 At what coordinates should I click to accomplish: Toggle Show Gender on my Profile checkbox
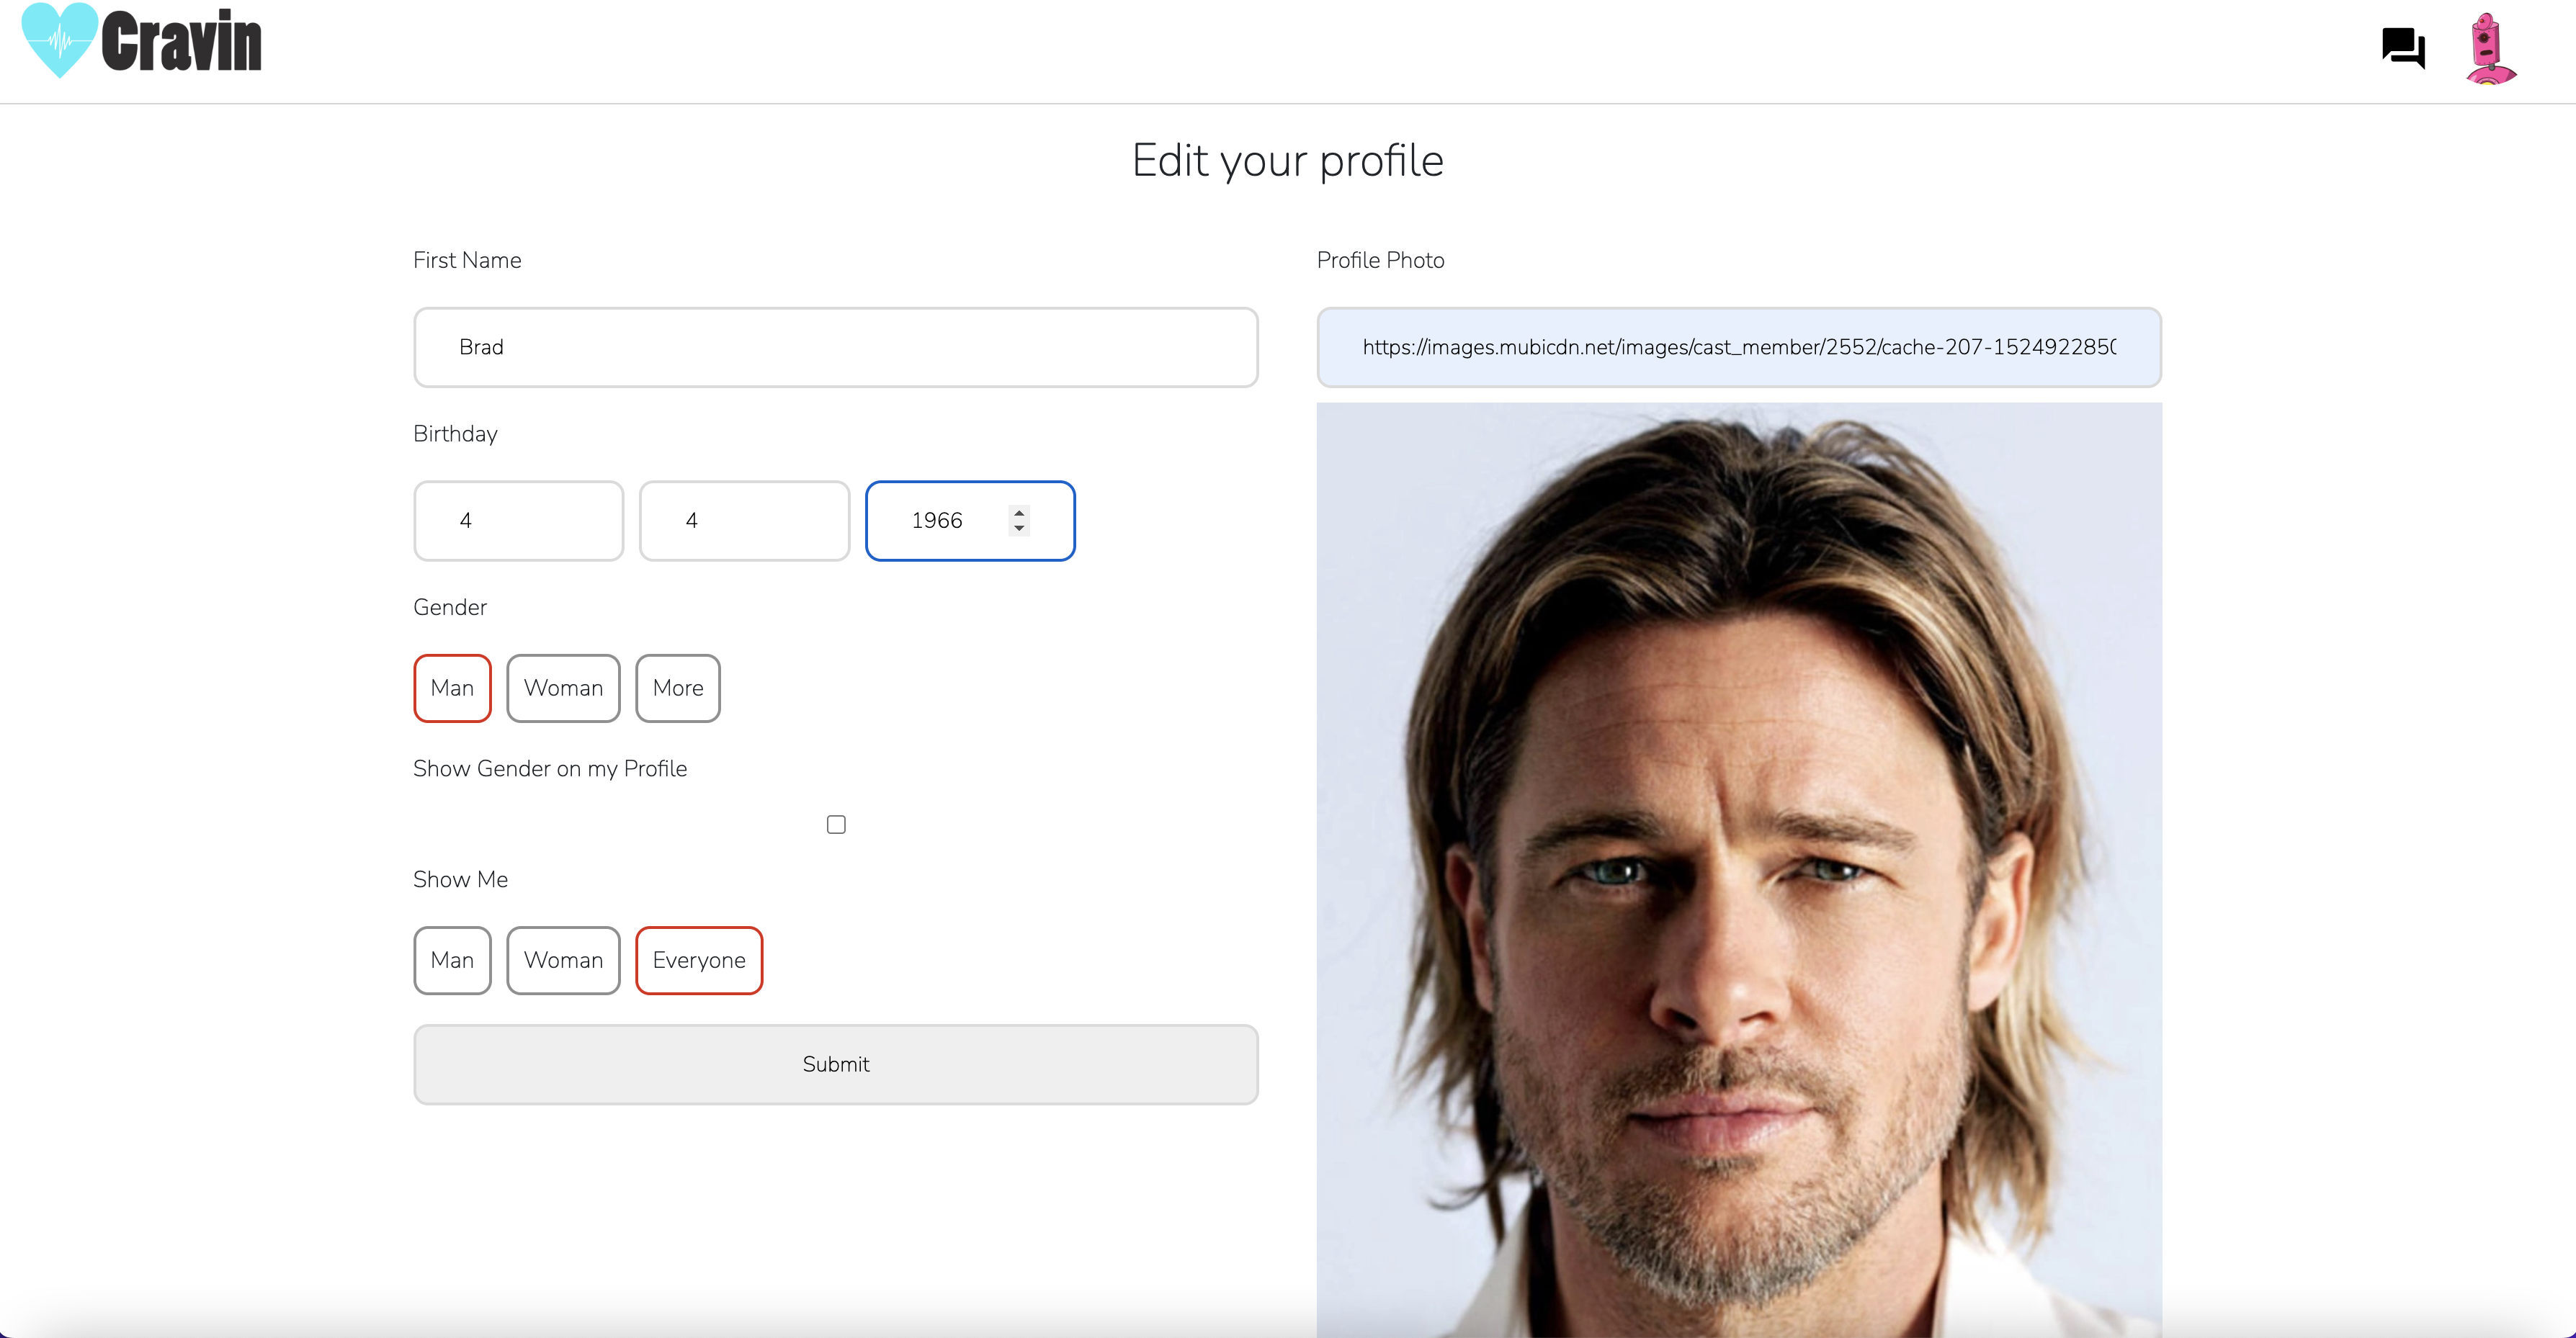[x=836, y=824]
